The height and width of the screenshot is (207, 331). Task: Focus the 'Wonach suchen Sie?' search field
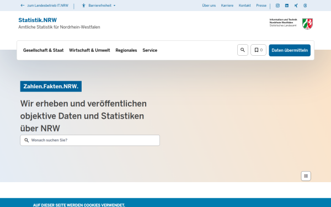pos(90,140)
